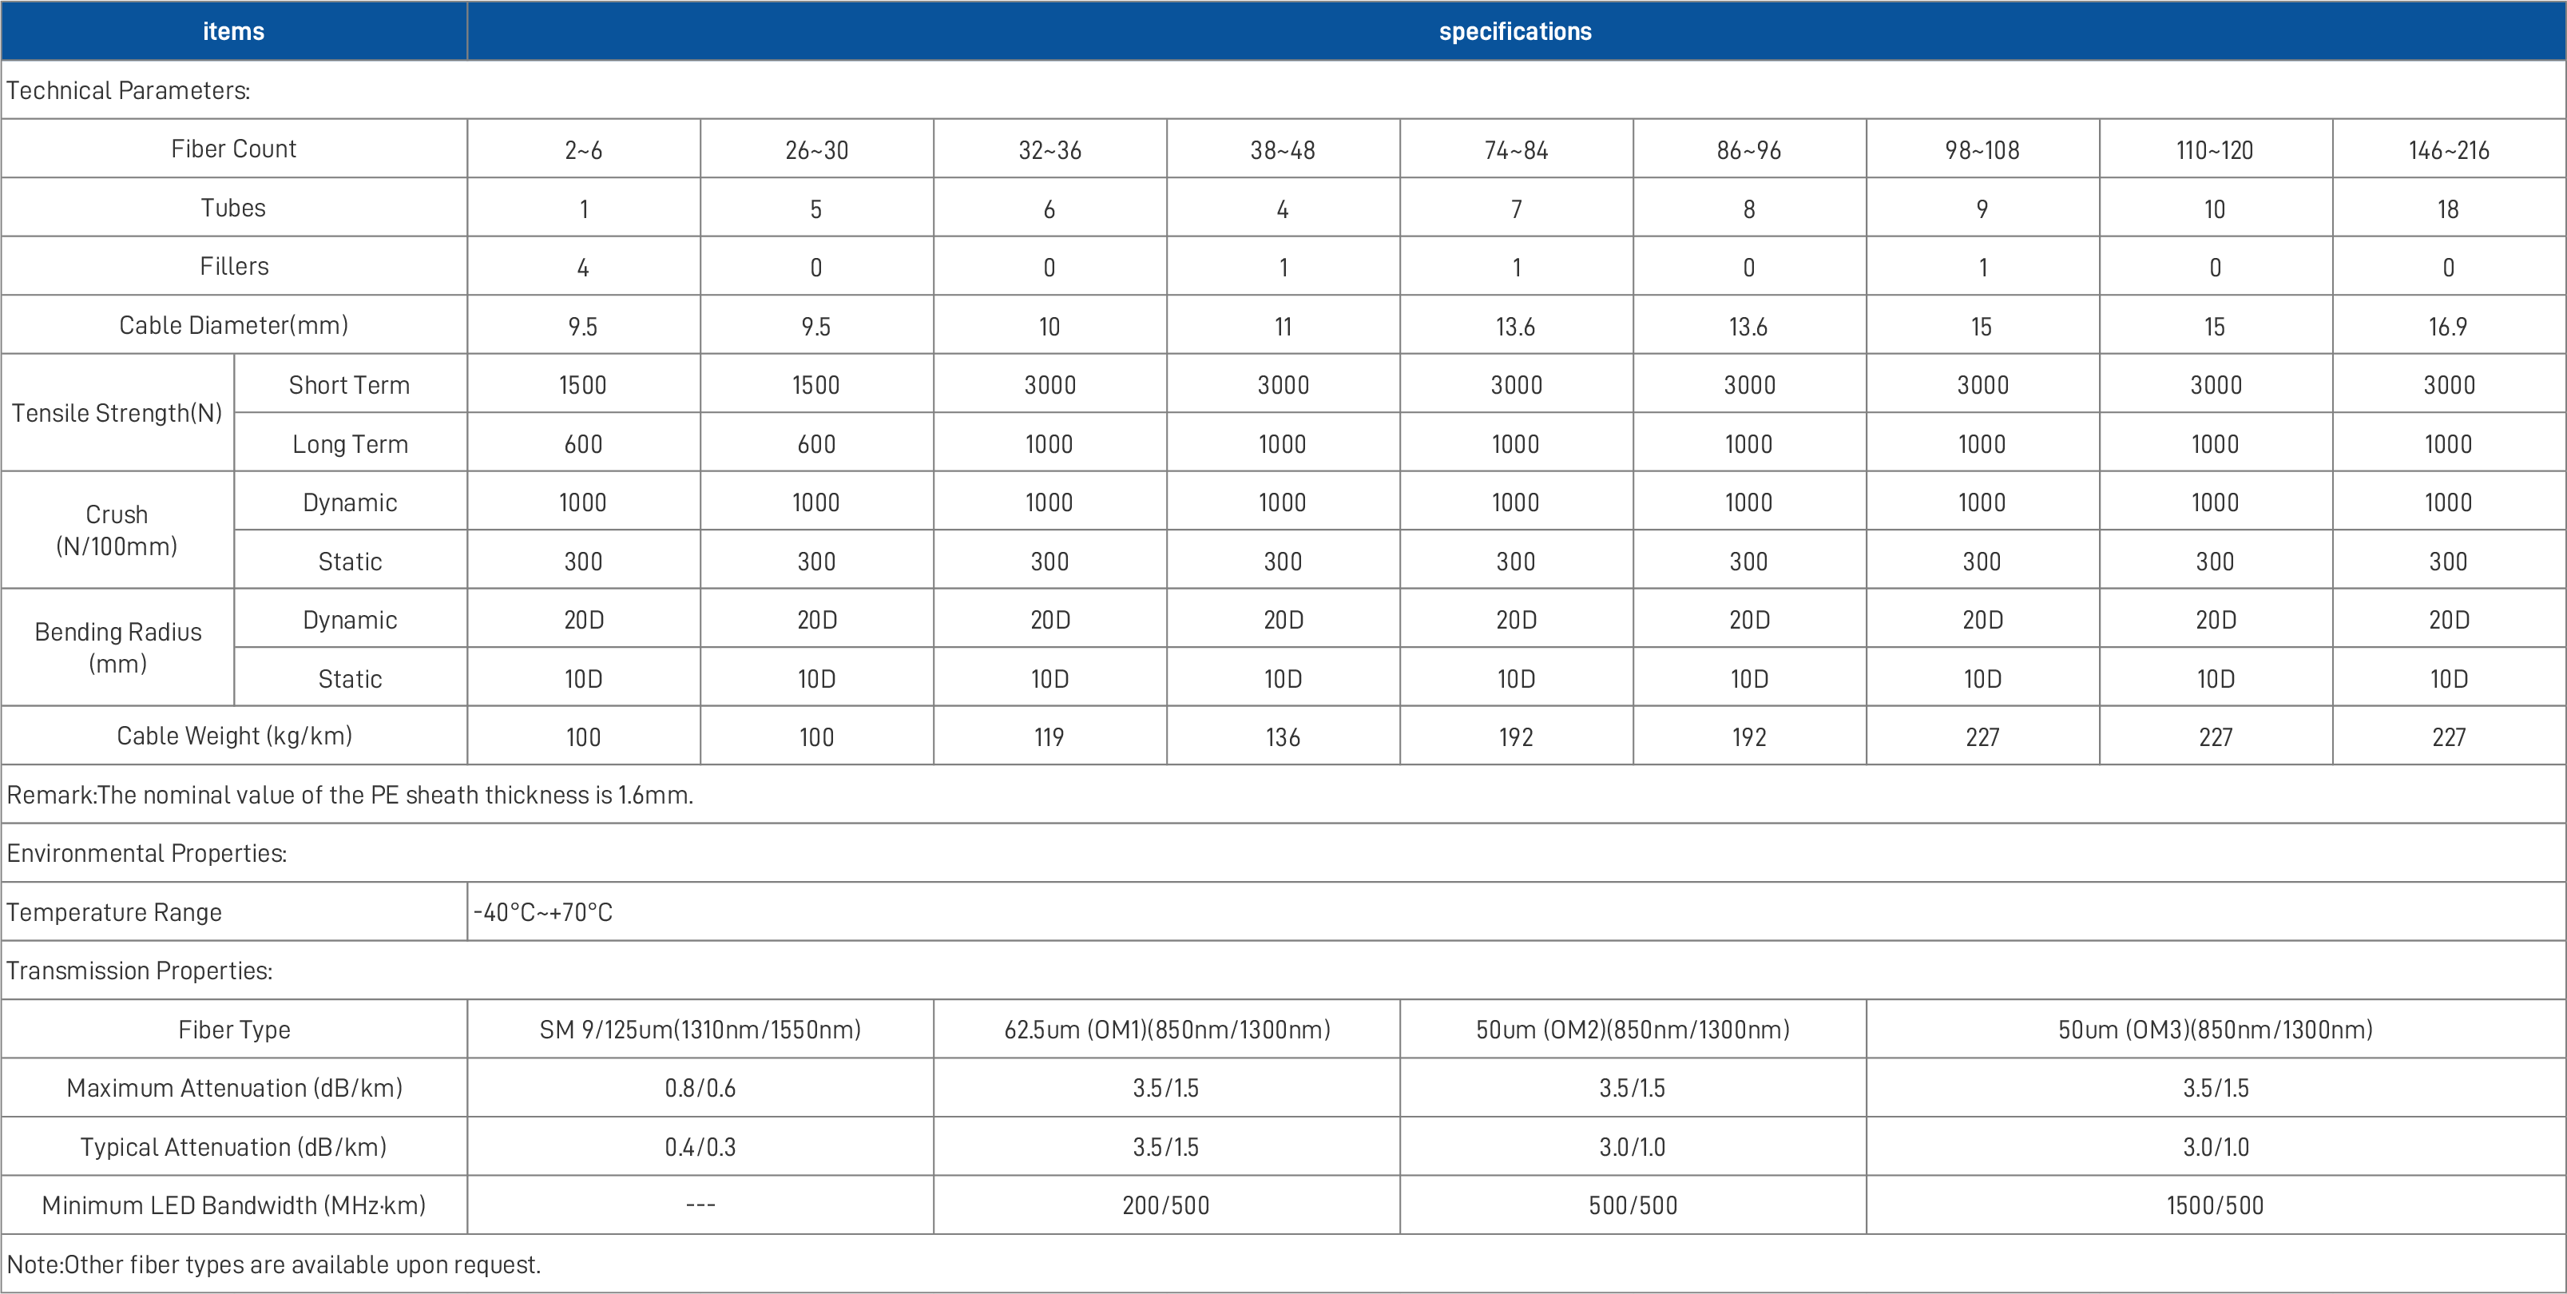Click the "items" column header
The width and height of the screenshot is (2567, 1294).
click(233, 31)
